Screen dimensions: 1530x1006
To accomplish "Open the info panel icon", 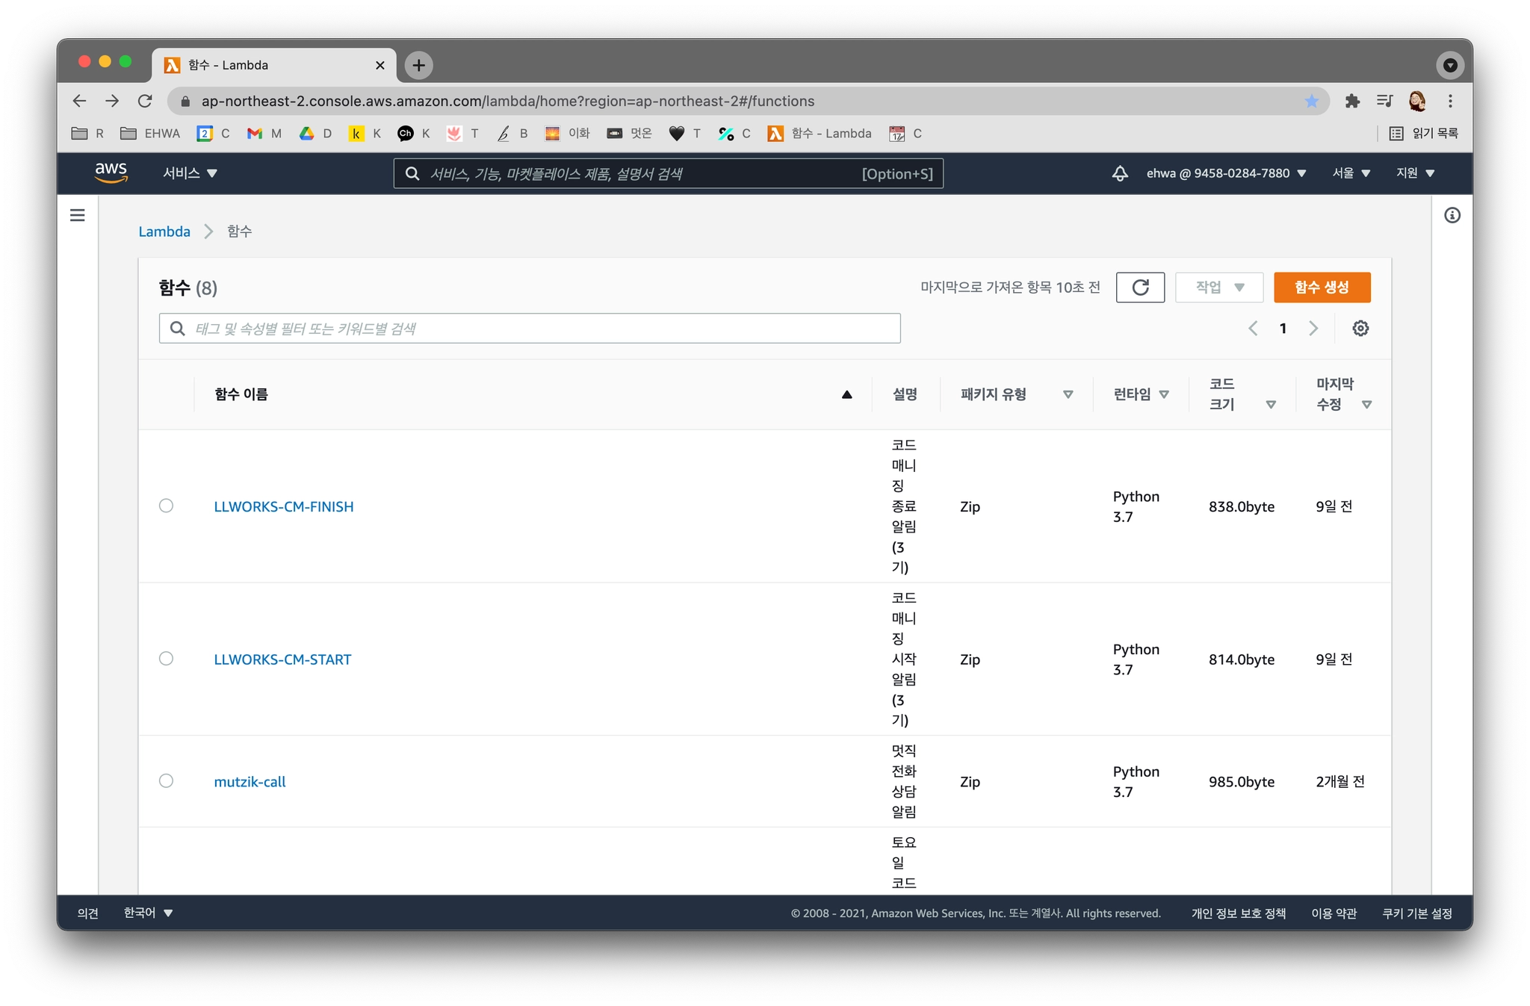I will coord(1452,216).
